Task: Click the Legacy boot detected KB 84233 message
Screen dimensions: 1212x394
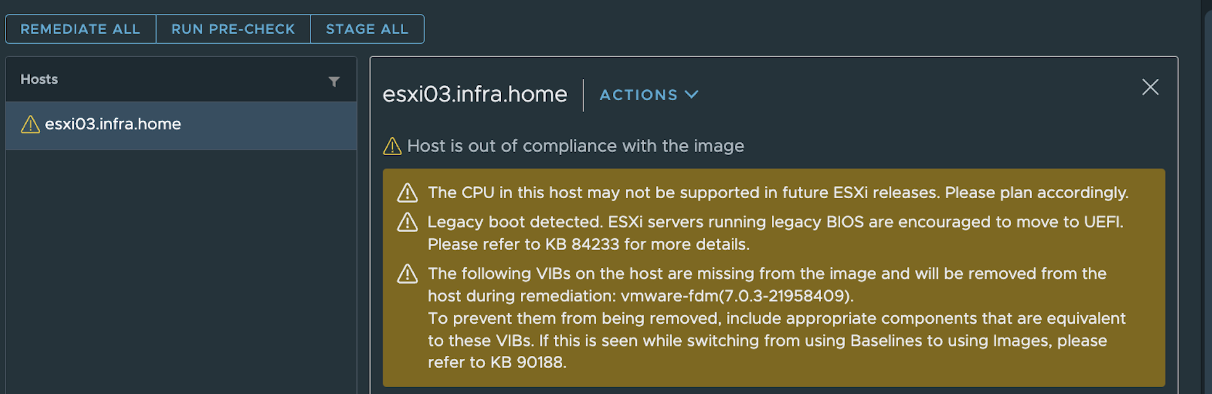Action: 776,233
